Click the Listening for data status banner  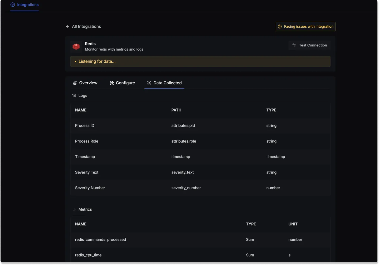point(200,61)
